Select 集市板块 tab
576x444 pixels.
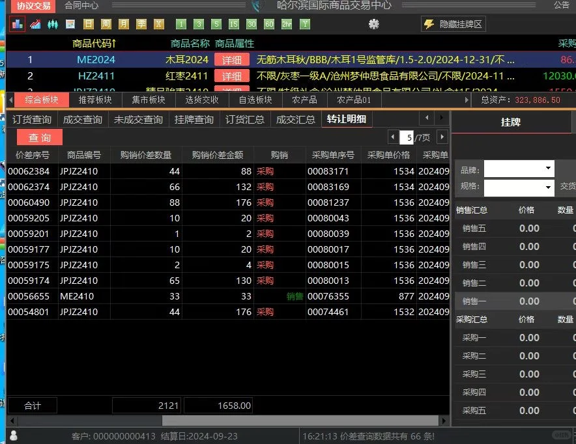click(x=149, y=100)
